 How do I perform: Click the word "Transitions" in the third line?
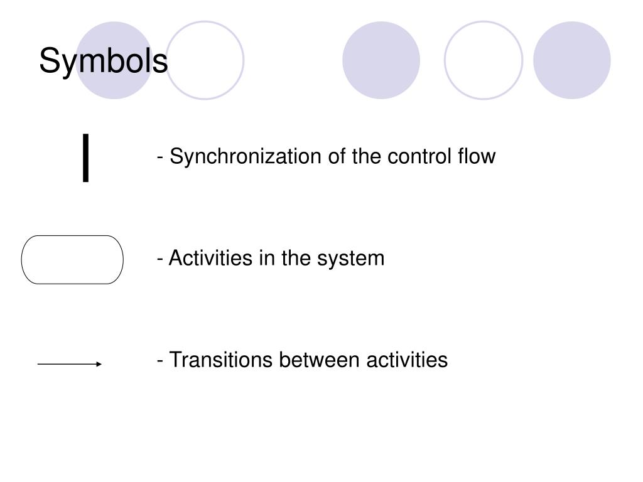click(x=221, y=360)
